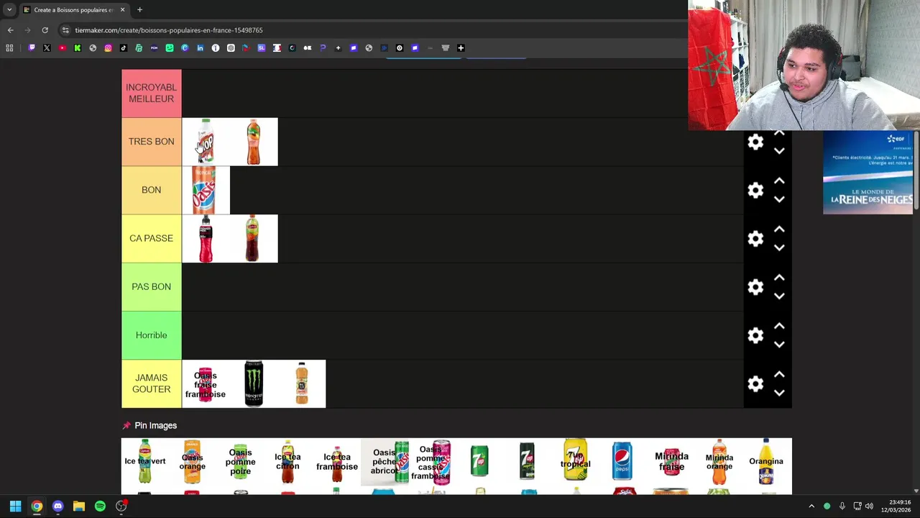Screen dimensions: 920x518
Task: View site information icon in address bar
Action: tap(65, 30)
